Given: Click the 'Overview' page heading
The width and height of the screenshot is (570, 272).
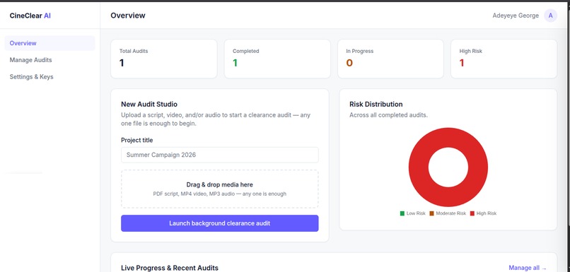Looking at the screenshot, I should pyautogui.click(x=128, y=16).
